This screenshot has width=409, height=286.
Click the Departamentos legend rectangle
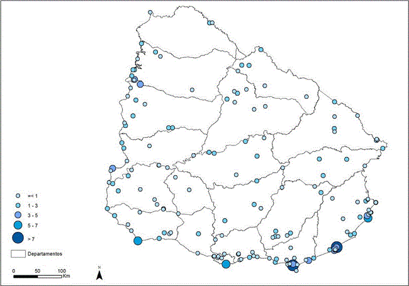[18, 254]
